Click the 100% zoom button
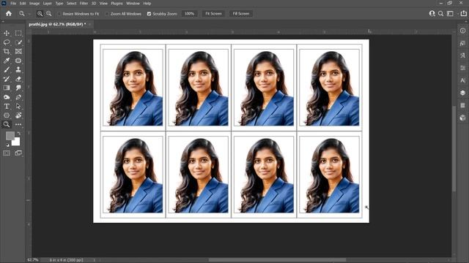 [x=189, y=14]
